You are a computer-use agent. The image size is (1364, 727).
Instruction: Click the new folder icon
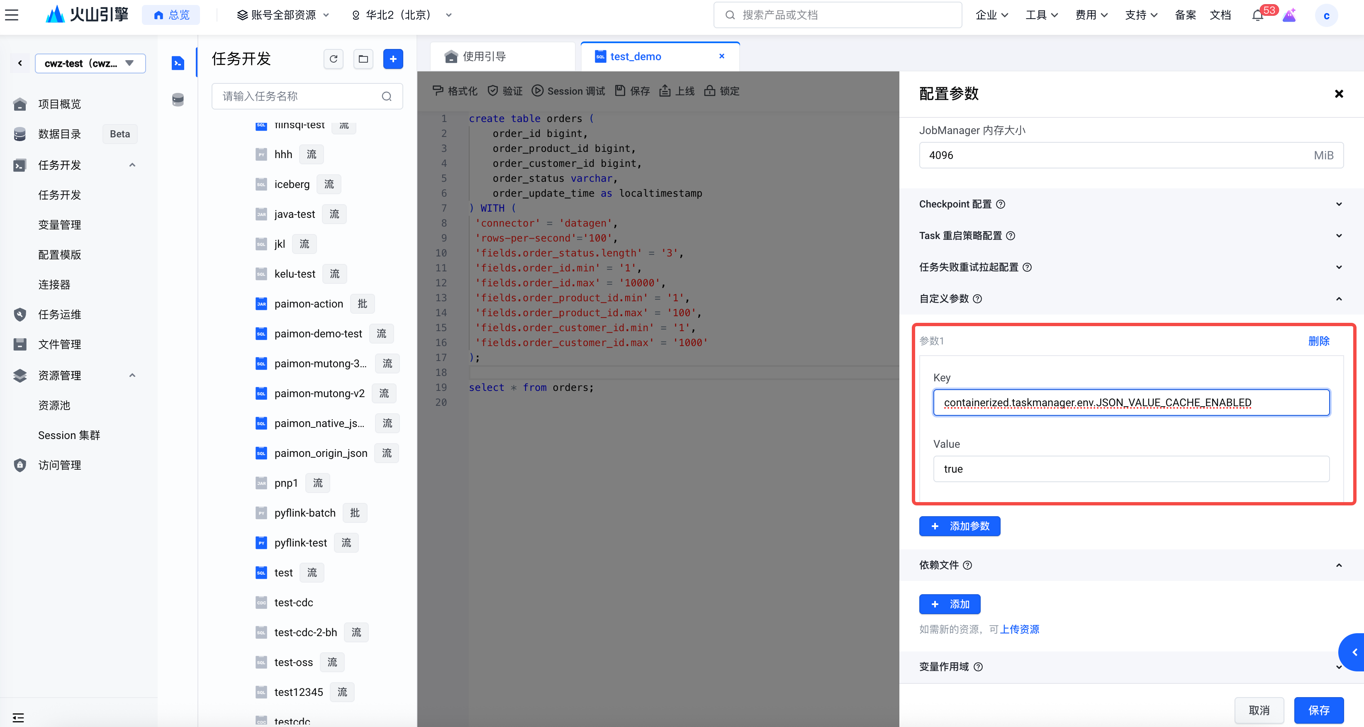363,59
